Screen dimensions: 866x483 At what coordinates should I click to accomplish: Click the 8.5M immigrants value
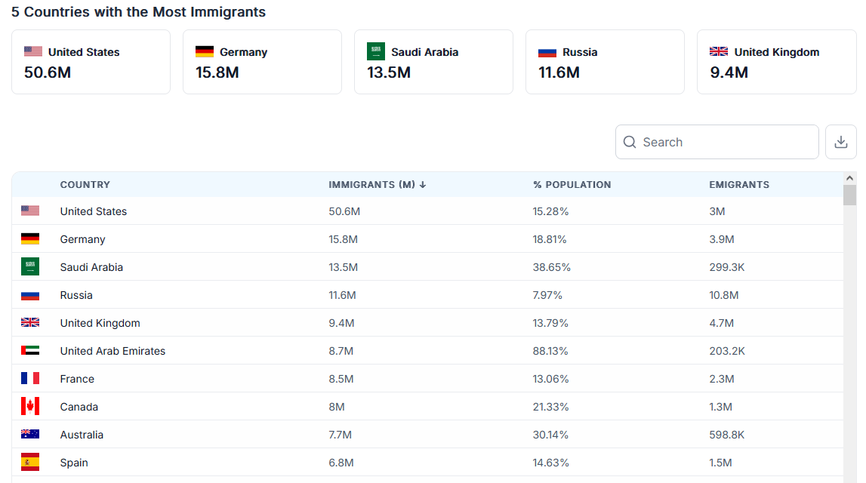341,379
